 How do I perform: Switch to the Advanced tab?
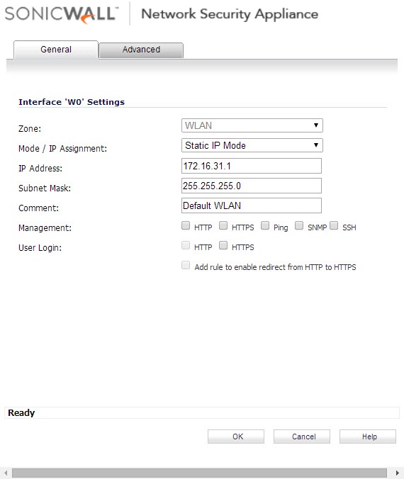[x=141, y=50]
